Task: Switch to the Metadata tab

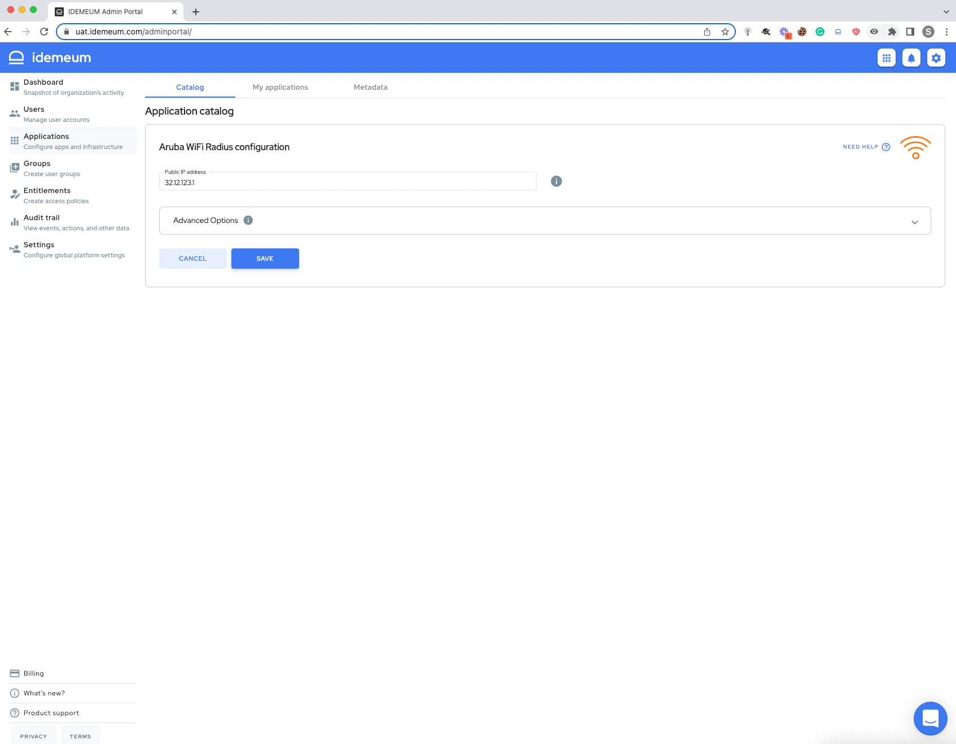Action: coord(371,87)
